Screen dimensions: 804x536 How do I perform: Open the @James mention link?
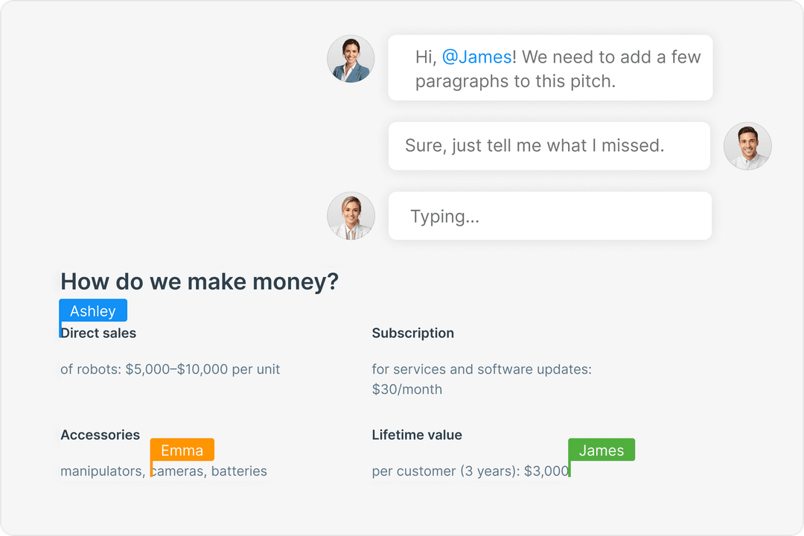477,57
